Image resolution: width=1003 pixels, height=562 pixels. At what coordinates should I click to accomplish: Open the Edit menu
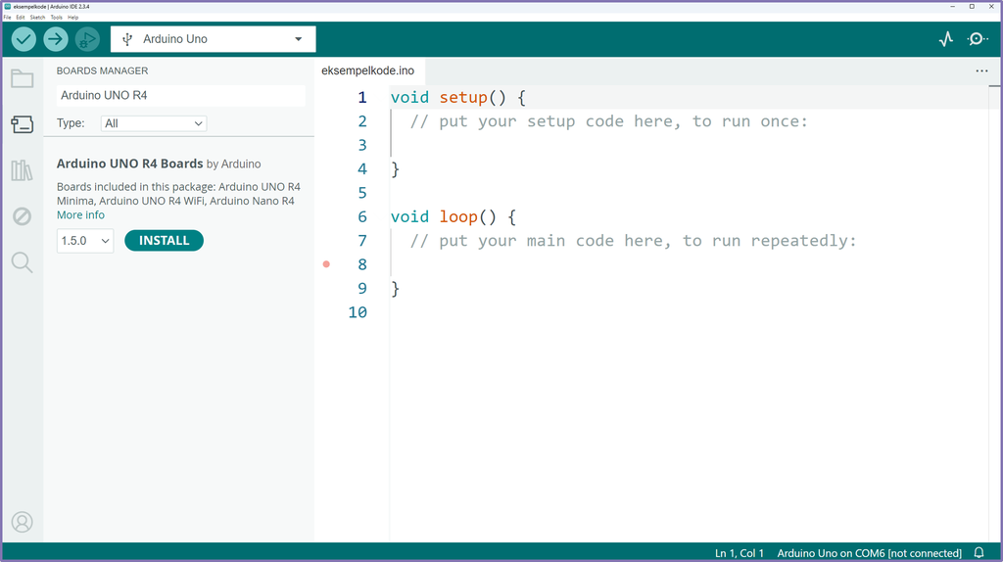[21, 18]
